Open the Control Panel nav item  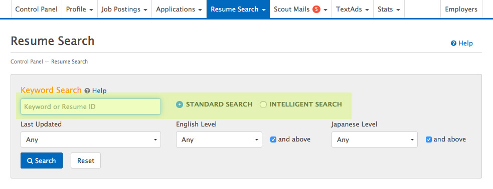[x=37, y=9]
